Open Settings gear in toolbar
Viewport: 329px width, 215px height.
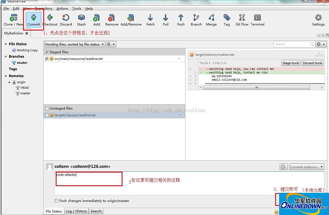click(318, 20)
